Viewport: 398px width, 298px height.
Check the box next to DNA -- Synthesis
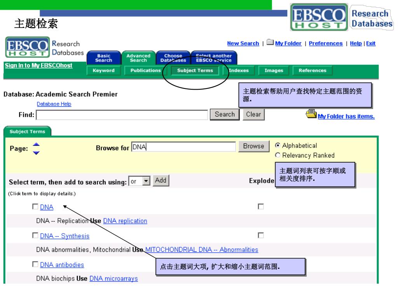point(35,236)
